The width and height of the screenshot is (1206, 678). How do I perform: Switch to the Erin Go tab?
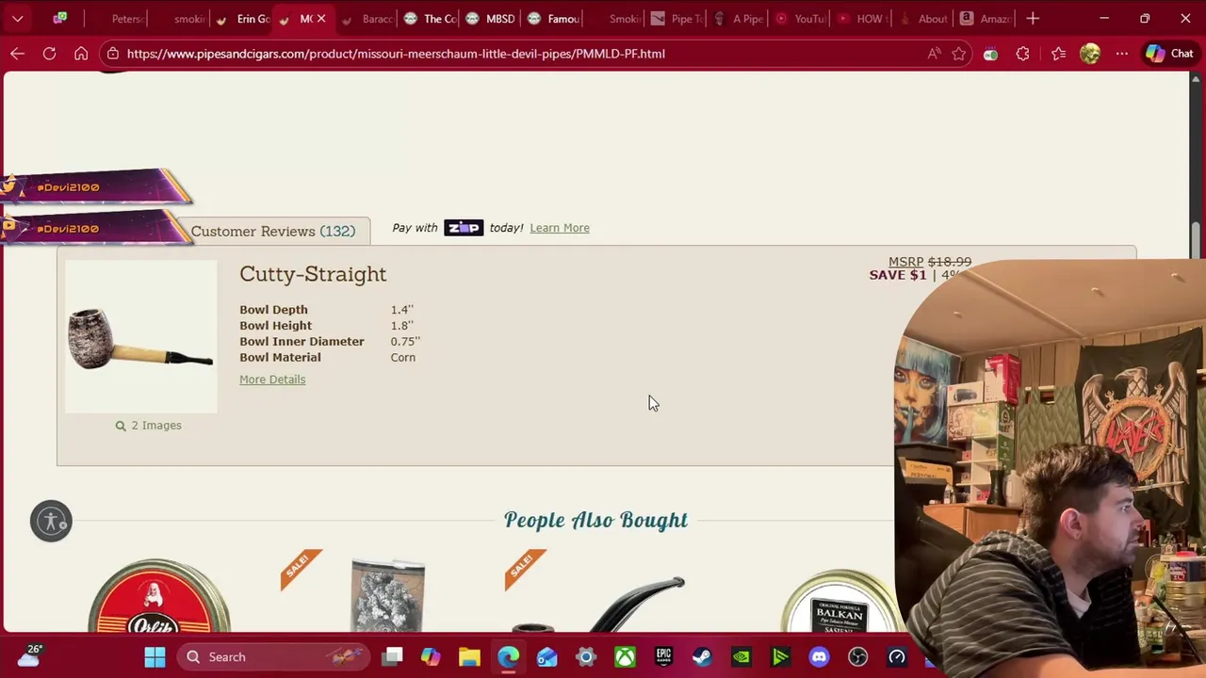coord(243,18)
